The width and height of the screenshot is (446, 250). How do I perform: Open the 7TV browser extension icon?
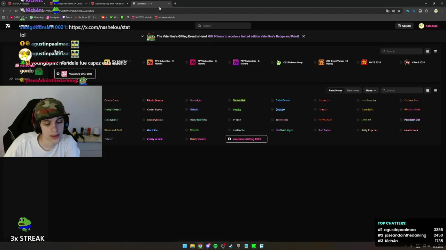[x=407, y=11]
